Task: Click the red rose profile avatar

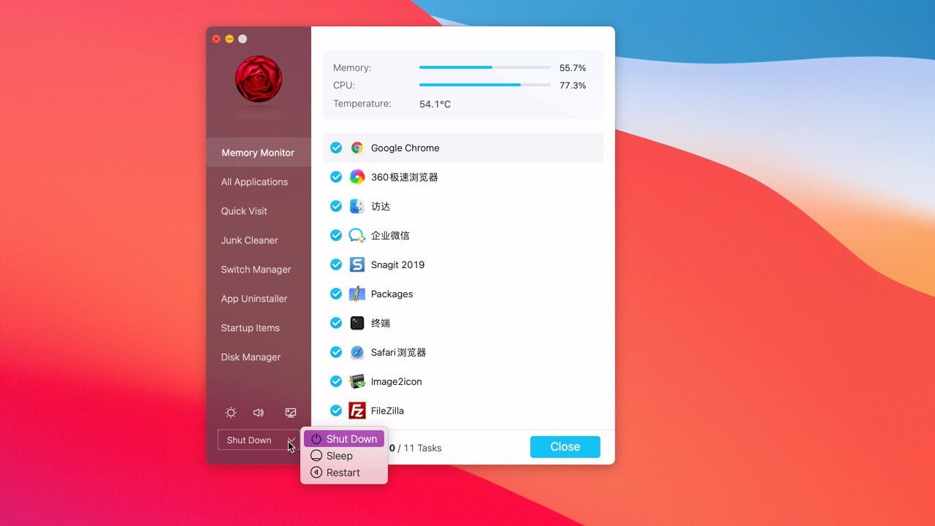Action: pos(259,79)
